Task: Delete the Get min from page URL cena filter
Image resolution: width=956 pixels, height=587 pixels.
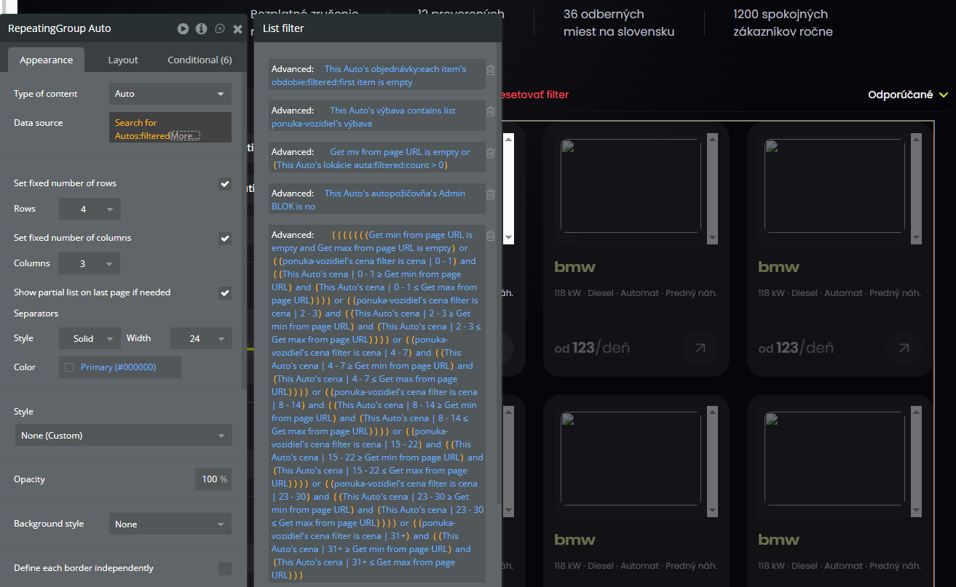Action: (491, 236)
